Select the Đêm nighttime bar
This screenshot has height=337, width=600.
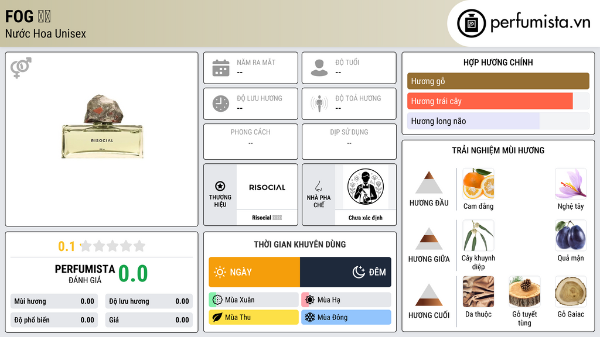coord(346,272)
